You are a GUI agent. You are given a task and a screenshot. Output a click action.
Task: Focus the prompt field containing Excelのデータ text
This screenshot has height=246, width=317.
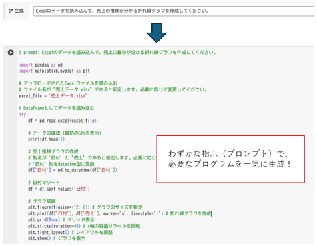click(174, 11)
